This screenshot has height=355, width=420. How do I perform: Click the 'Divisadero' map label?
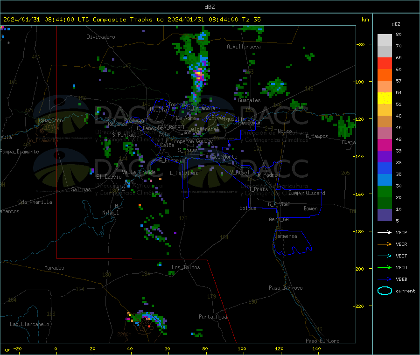point(101,37)
